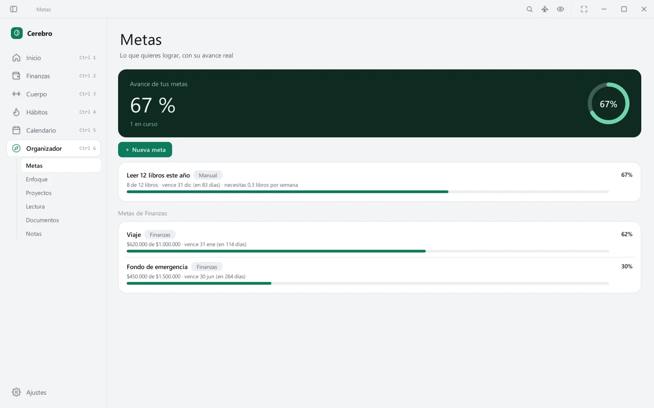The height and width of the screenshot is (408, 654).
Task: Click the Cuerpo dumbbell icon
Action: pyautogui.click(x=16, y=94)
